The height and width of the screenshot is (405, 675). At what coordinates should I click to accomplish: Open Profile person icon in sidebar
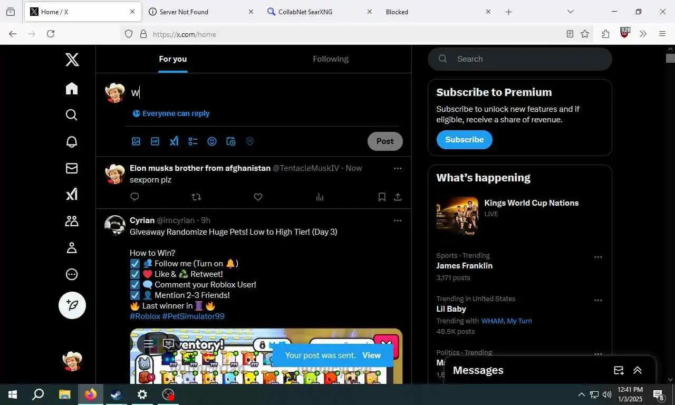[72, 248]
